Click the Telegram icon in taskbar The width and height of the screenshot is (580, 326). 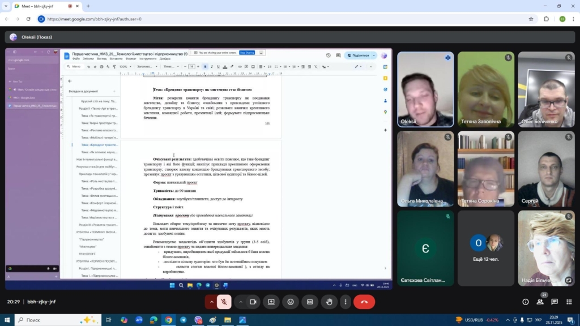pos(183,320)
